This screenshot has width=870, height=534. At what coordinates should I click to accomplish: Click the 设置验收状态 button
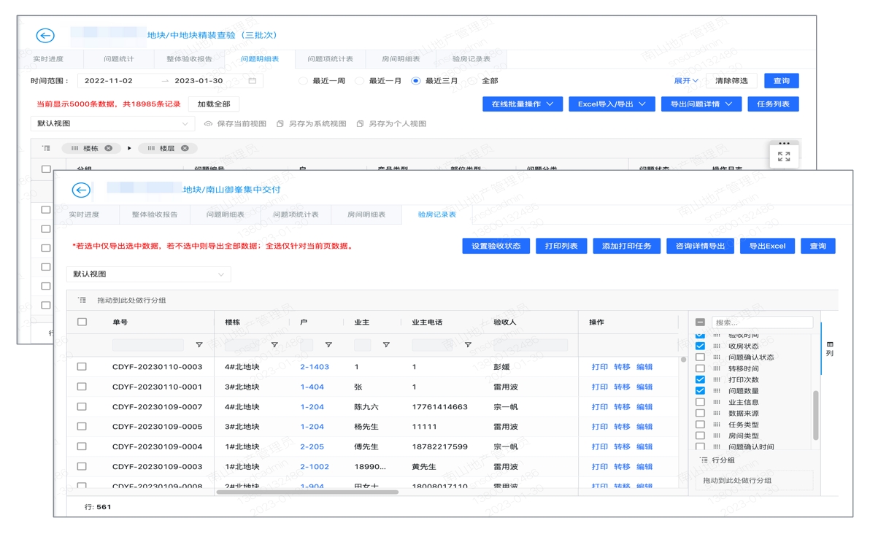pyautogui.click(x=496, y=246)
